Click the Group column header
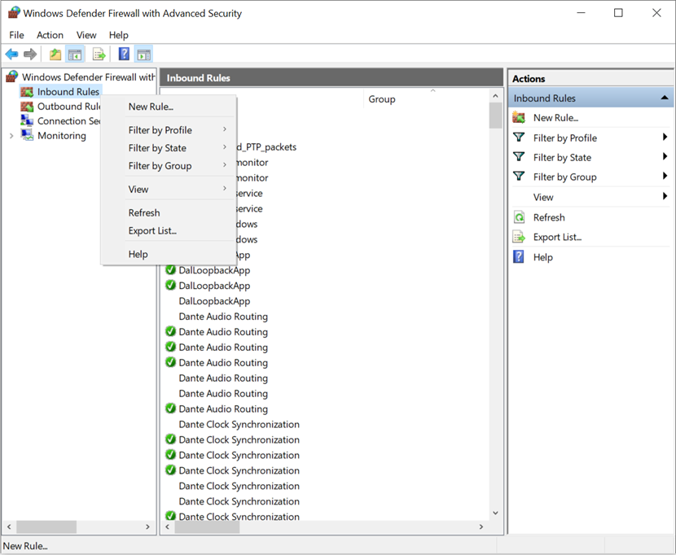The image size is (676, 555). click(382, 99)
